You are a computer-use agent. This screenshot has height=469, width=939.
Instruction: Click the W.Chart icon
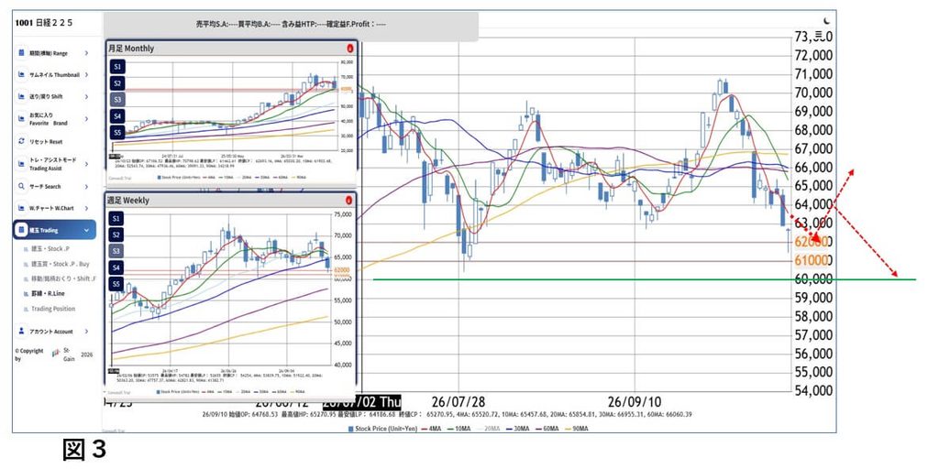(22, 208)
